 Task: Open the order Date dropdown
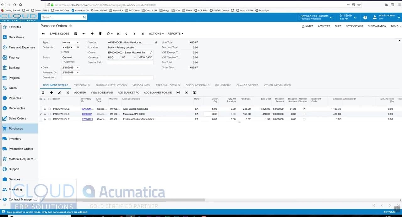[78, 67]
